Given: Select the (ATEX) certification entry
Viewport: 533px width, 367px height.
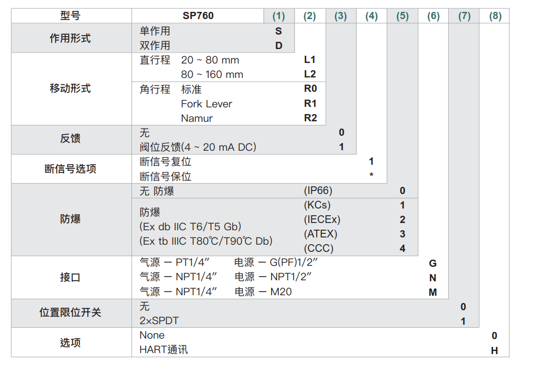Looking at the screenshot, I should coord(320,234).
